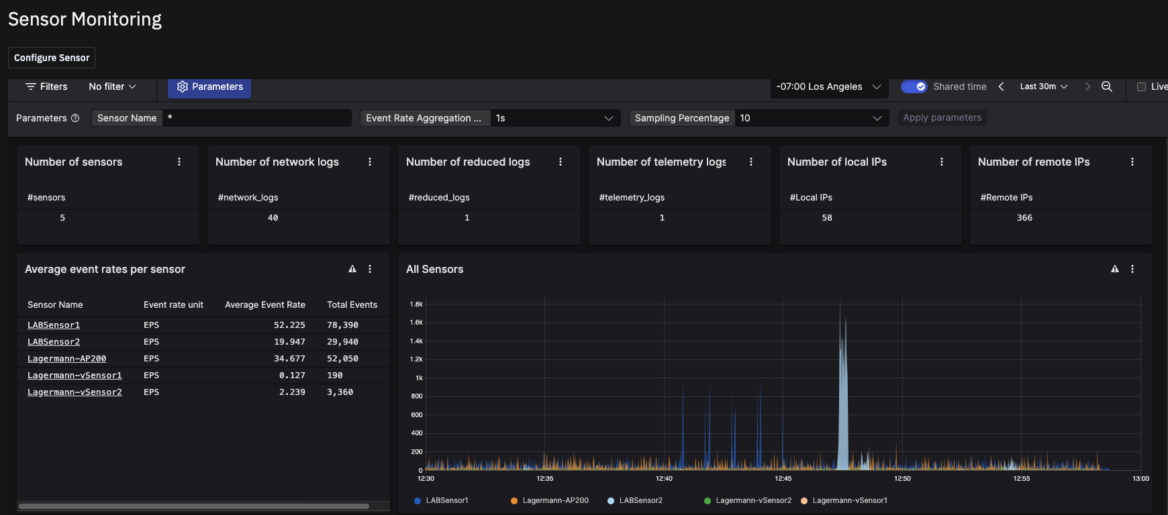Click the #sensors value 5
Viewport: 1168px width, 515px height.
pyautogui.click(x=62, y=218)
